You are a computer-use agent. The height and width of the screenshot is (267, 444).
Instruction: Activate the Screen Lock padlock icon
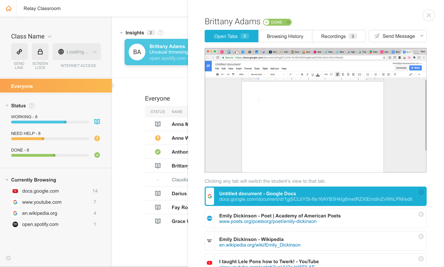(x=40, y=52)
